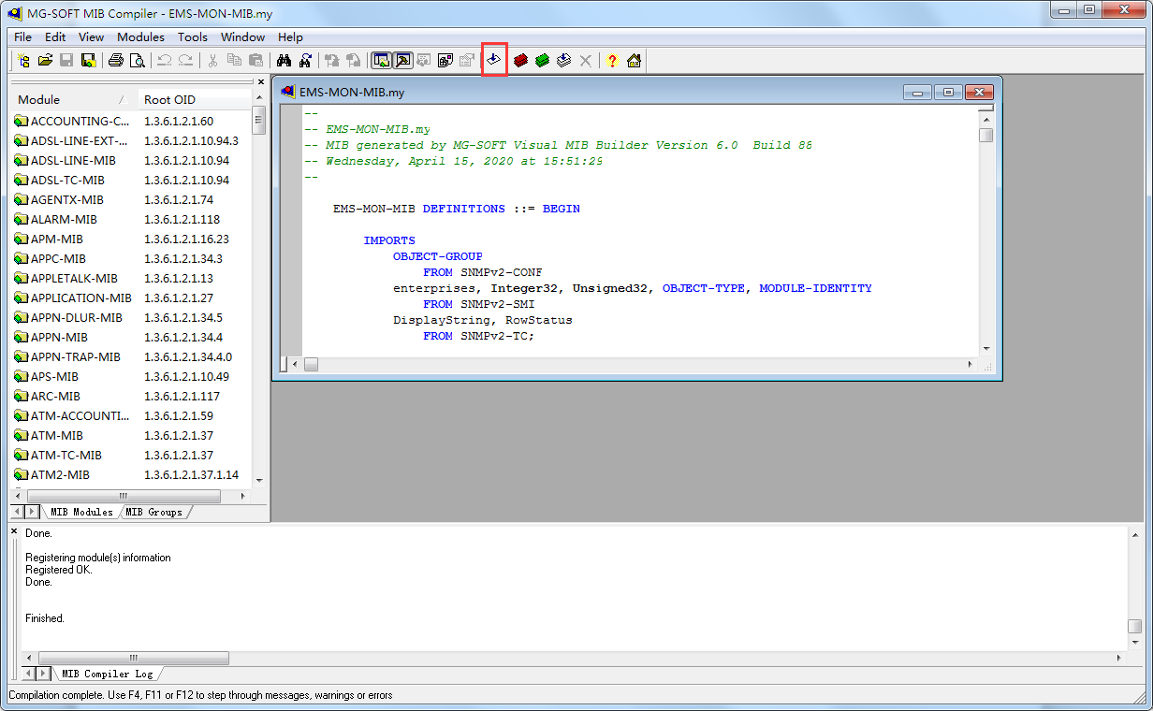Open the Tools menu
Viewport: 1153px width, 711px height.
(x=193, y=37)
